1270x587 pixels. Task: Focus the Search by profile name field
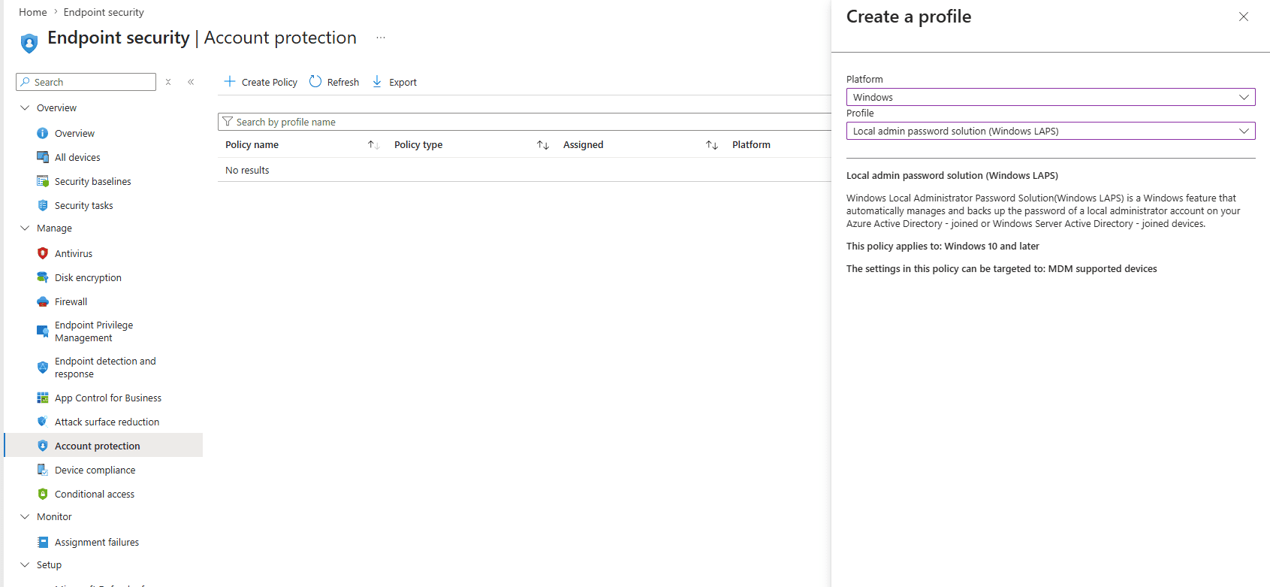click(x=524, y=122)
